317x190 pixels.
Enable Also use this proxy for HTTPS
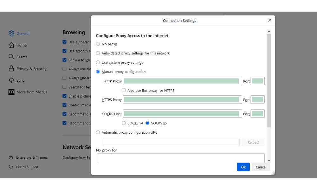[124, 90]
